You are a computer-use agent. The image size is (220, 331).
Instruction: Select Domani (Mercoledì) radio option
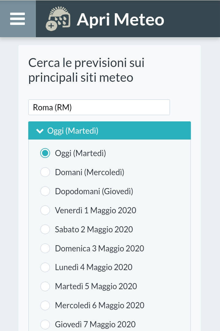pos(45,172)
